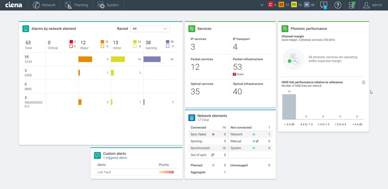Click the '1 triggered alerts' link
The image size is (388, 189).
[115, 158]
